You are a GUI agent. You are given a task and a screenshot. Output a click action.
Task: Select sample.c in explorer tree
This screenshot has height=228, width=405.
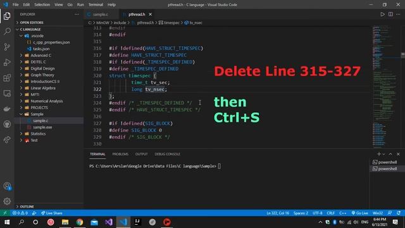click(x=40, y=121)
